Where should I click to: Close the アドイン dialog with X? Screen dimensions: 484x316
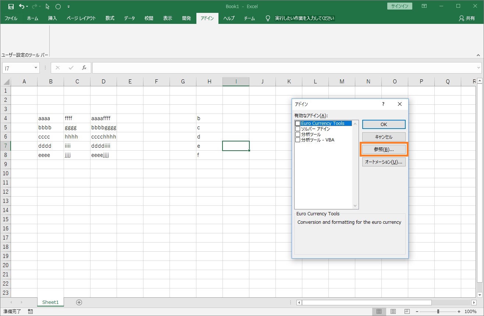pyautogui.click(x=400, y=104)
